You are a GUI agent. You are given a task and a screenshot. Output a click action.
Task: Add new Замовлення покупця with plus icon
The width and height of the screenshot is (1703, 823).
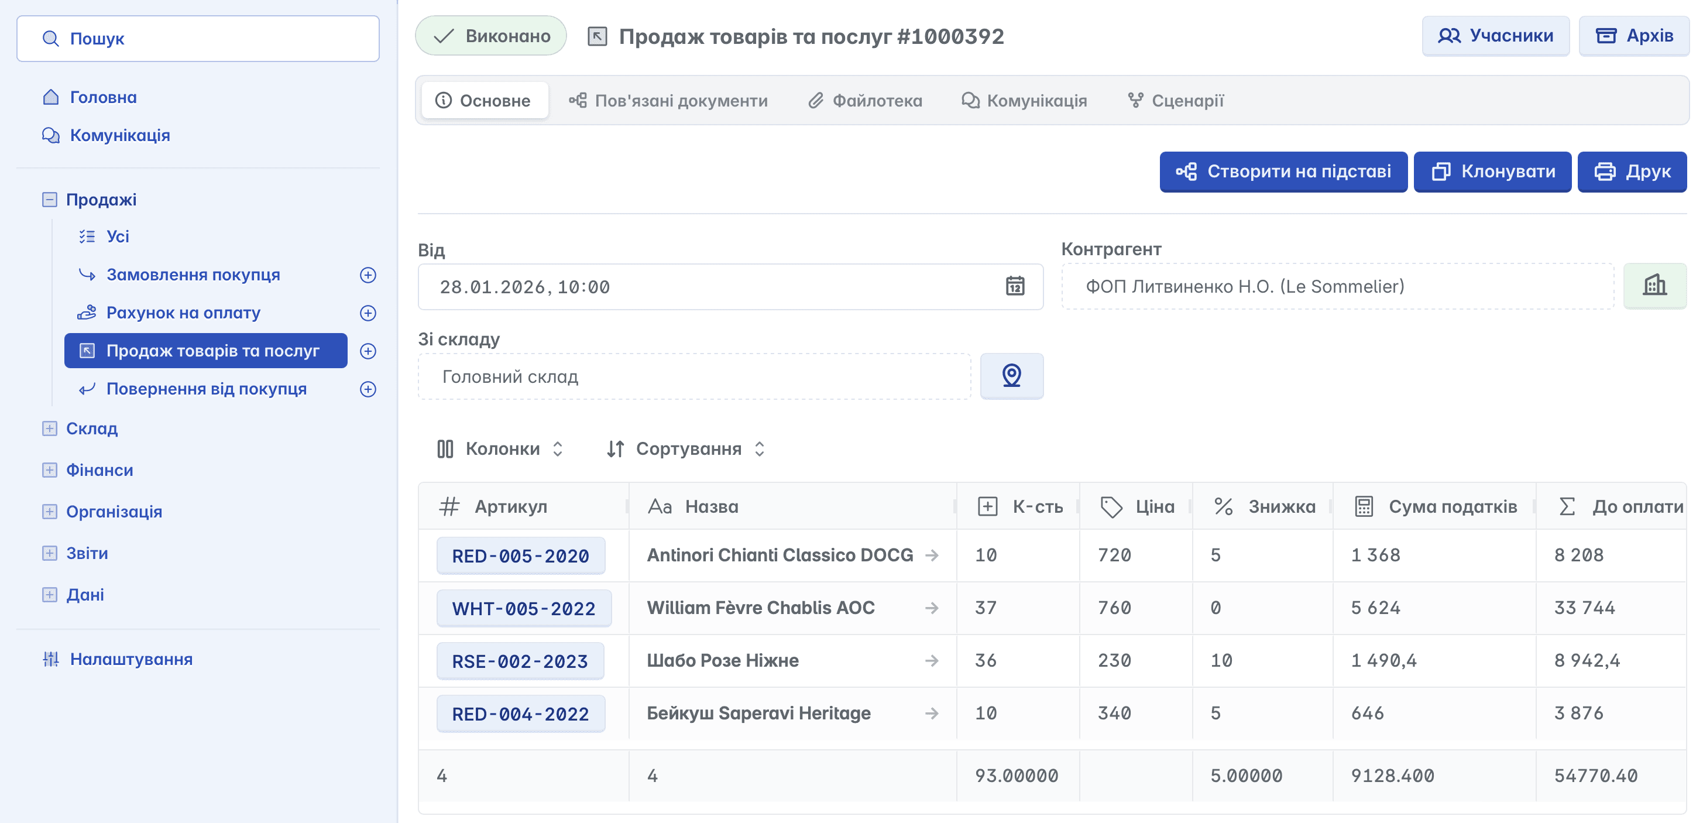(x=368, y=275)
